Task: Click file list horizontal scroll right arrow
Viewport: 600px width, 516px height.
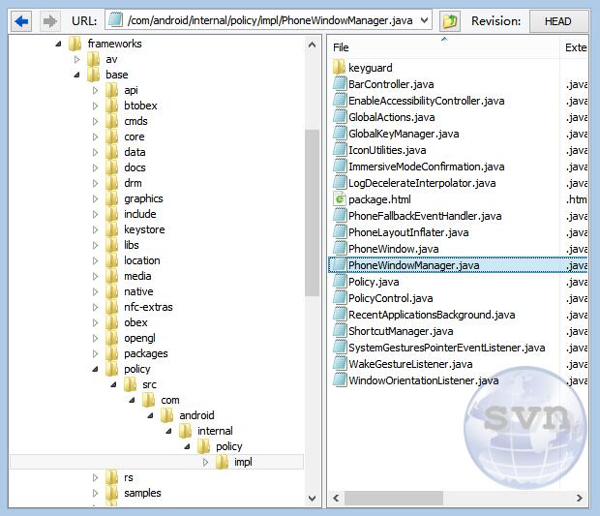Action: point(580,498)
